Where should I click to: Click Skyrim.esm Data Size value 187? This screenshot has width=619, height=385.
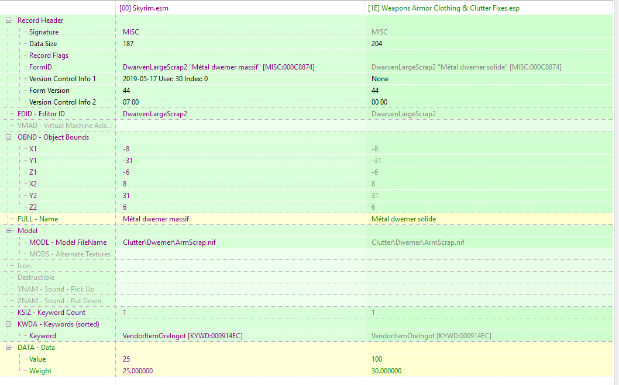[128, 44]
